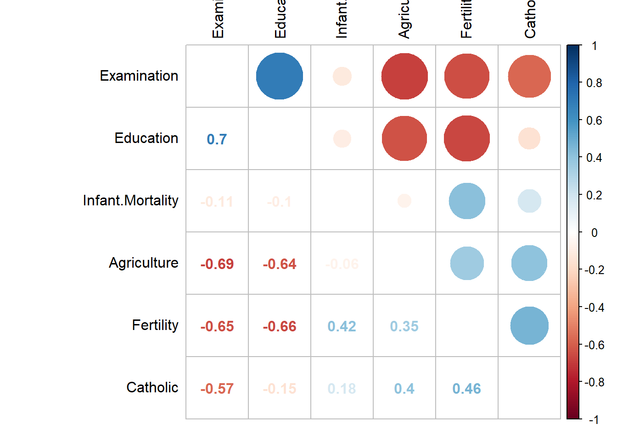This screenshot has width=617, height=440.
Task: Click the dark blue top of the color scale bar
Action: pyautogui.click(x=574, y=50)
